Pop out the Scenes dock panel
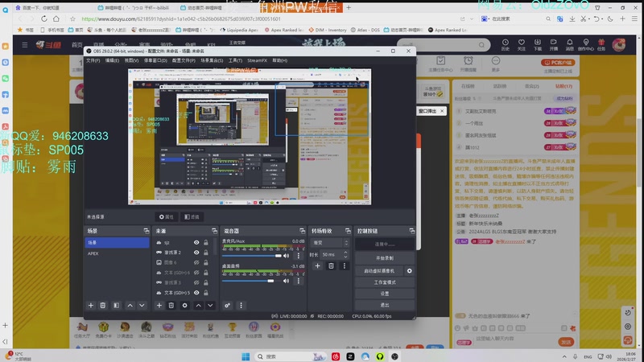644x362 pixels. click(147, 231)
